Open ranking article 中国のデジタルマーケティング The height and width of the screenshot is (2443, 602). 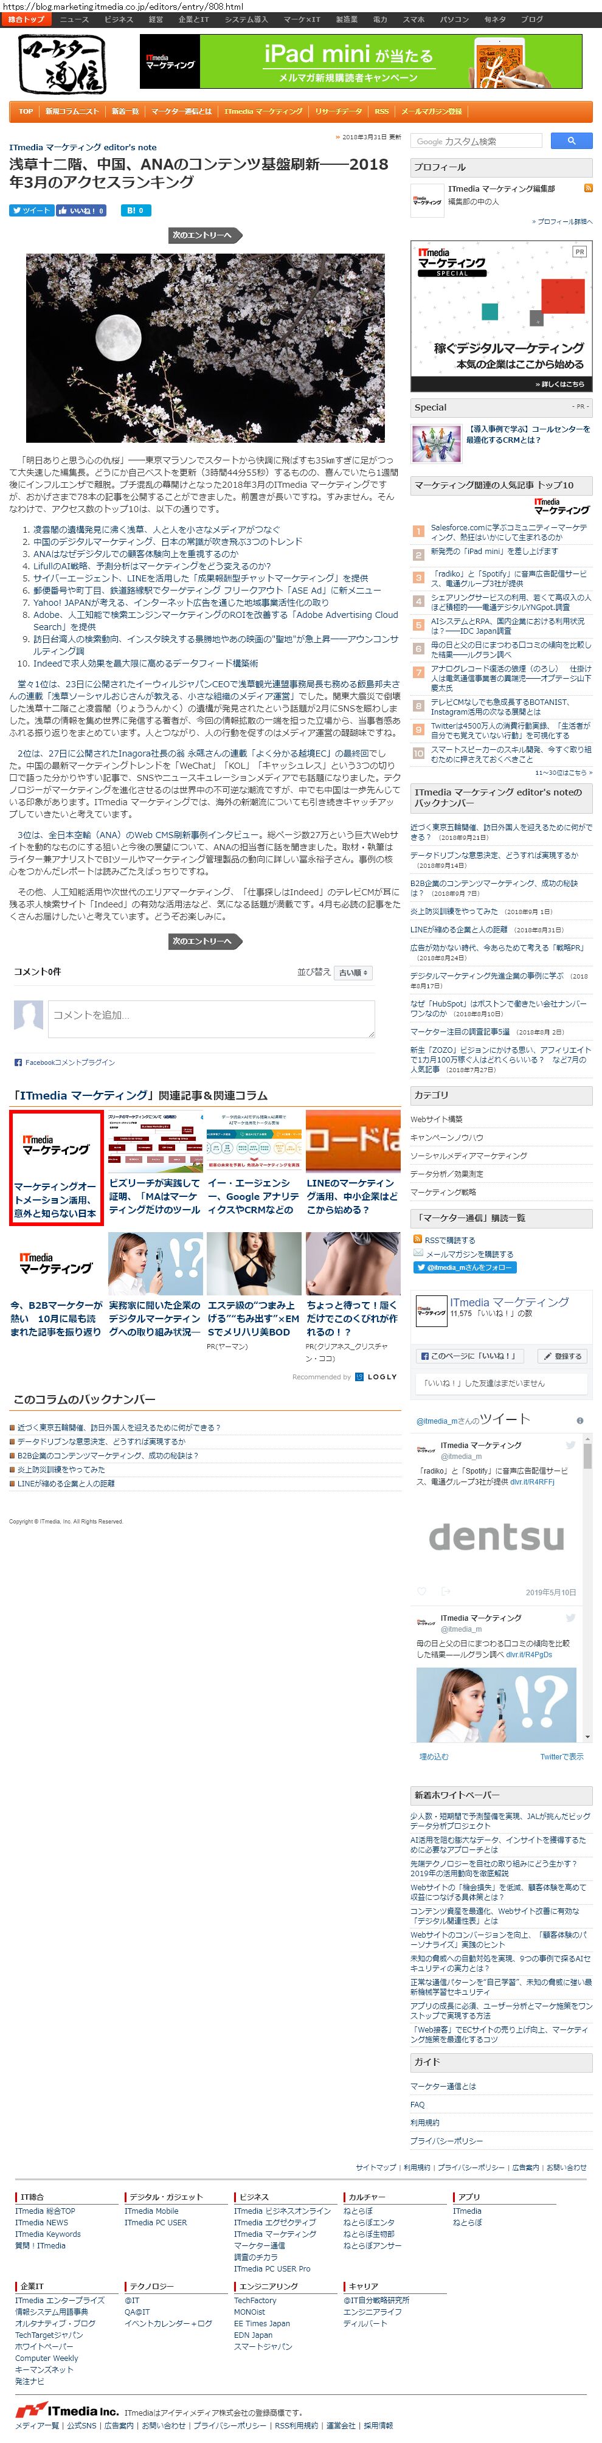[168, 541]
